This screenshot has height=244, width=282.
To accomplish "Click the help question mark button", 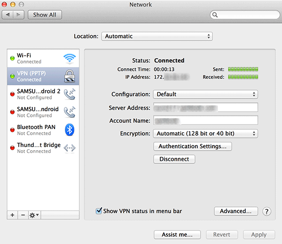I will tap(266, 212).
